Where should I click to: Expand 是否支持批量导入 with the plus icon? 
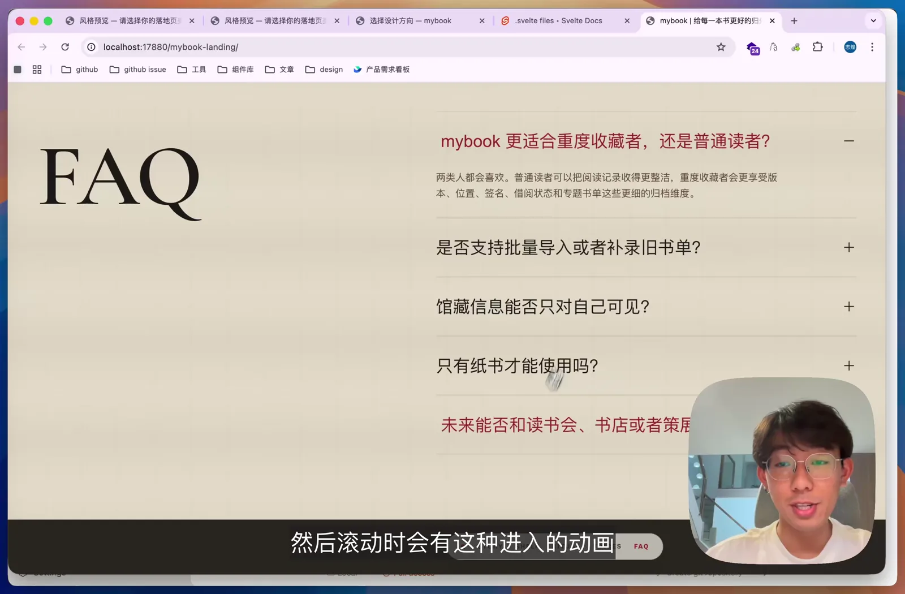(x=849, y=247)
